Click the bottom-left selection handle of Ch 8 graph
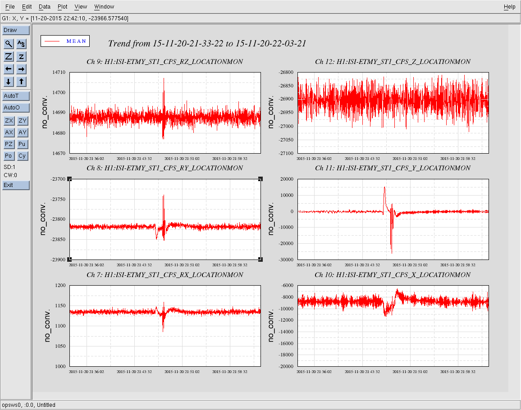Image resolution: width=521 pixels, height=410 pixels. pos(69,259)
